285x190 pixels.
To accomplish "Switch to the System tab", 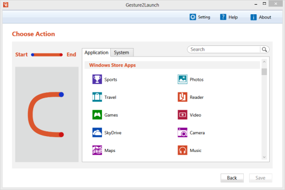I will click(122, 53).
